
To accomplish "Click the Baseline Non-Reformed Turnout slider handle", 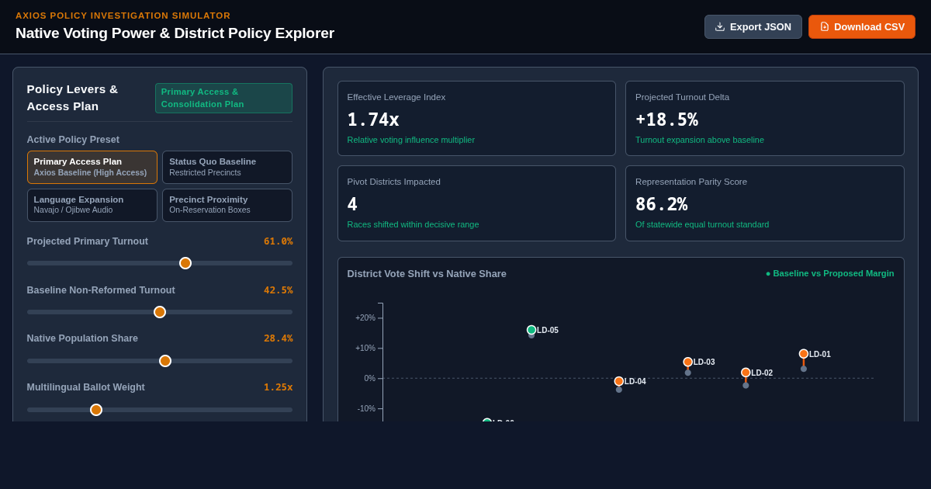I will coord(160,312).
